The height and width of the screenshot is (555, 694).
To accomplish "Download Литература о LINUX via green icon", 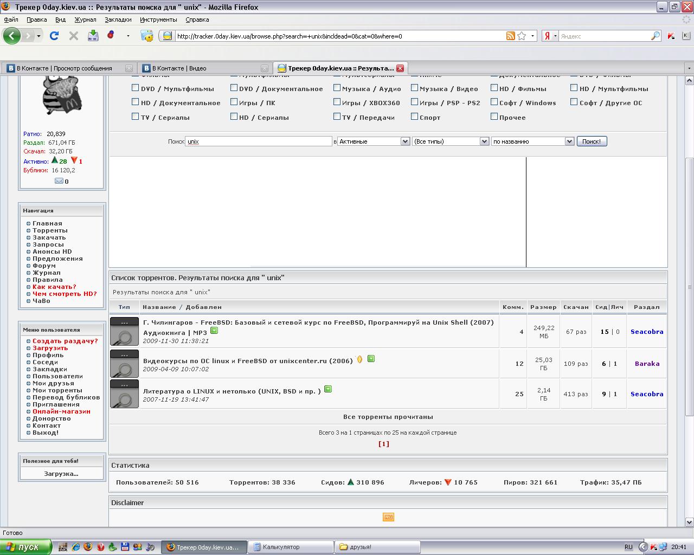I will point(328,389).
